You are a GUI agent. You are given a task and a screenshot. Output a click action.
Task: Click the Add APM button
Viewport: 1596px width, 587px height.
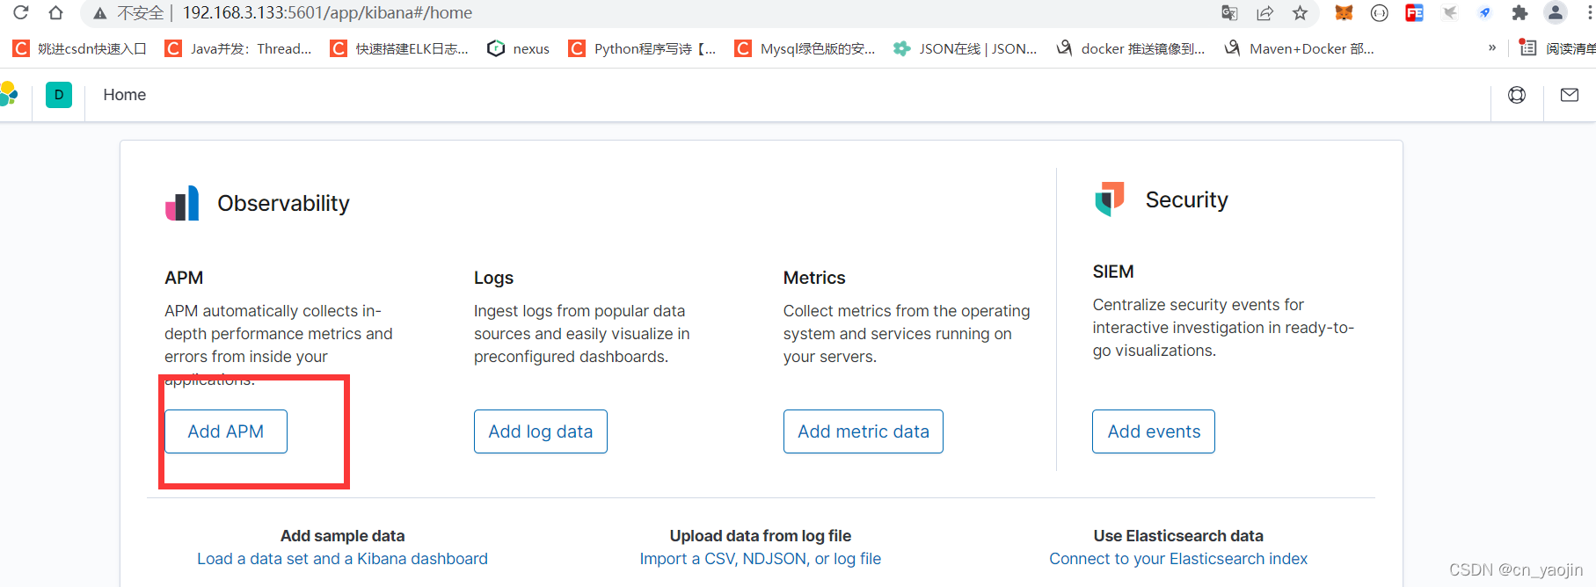coord(226,431)
